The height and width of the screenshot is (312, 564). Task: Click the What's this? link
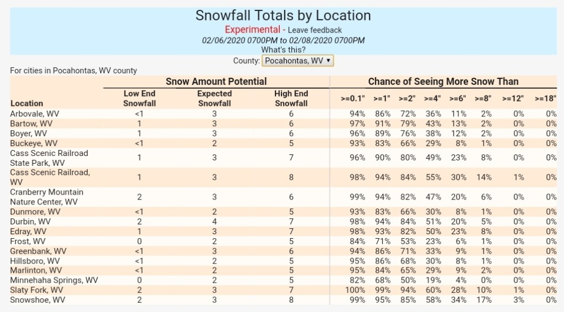tap(283, 50)
